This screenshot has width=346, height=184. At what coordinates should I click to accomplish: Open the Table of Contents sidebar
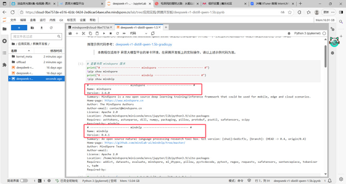pos(4,53)
